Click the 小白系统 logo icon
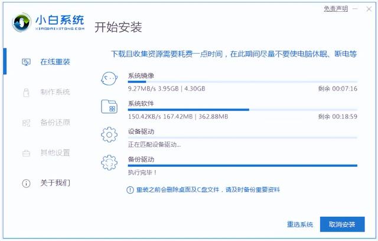This screenshot has height=241, width=378. 22,24
